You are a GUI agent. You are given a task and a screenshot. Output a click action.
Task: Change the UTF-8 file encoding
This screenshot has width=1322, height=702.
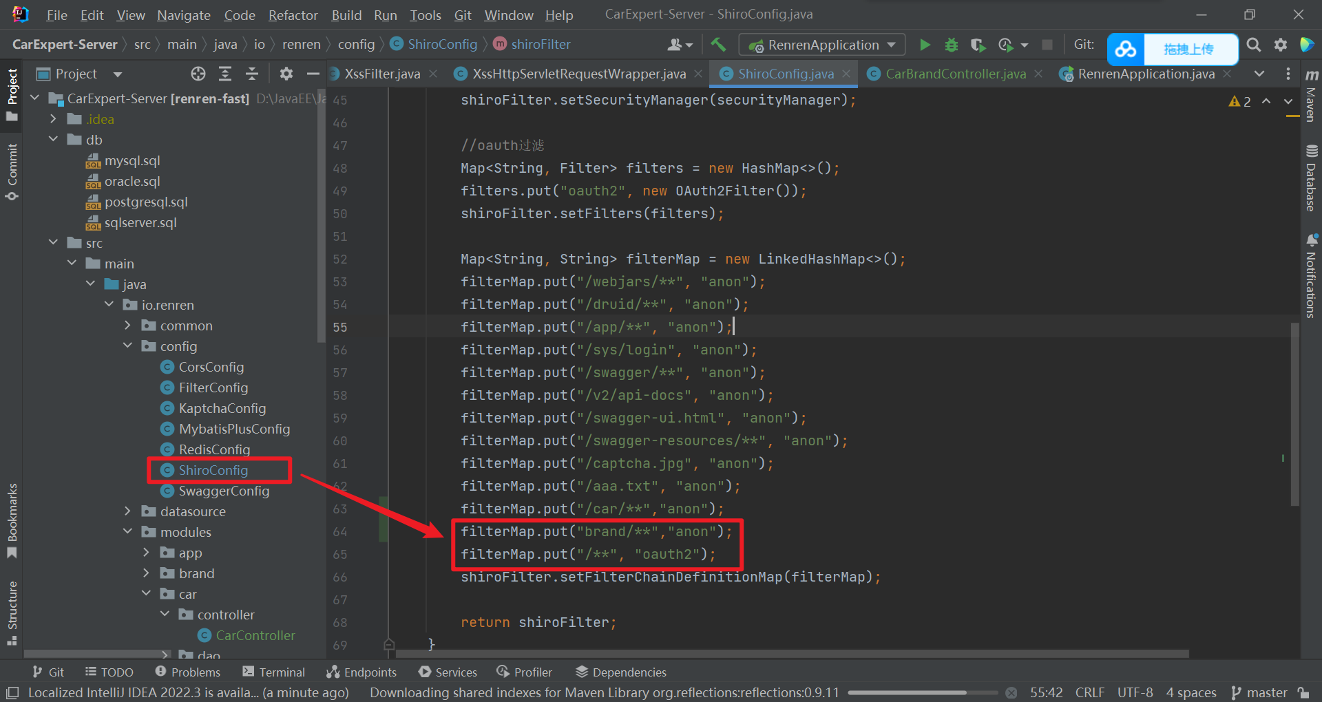click(1135, 692)
